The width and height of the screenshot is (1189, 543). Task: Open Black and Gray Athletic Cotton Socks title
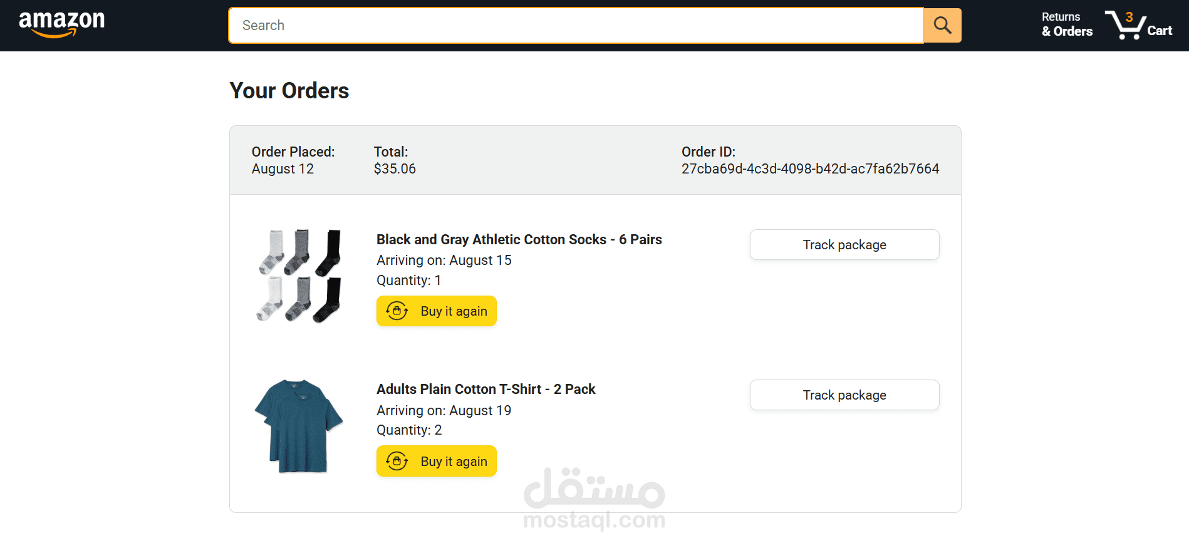tap(519, 239)
